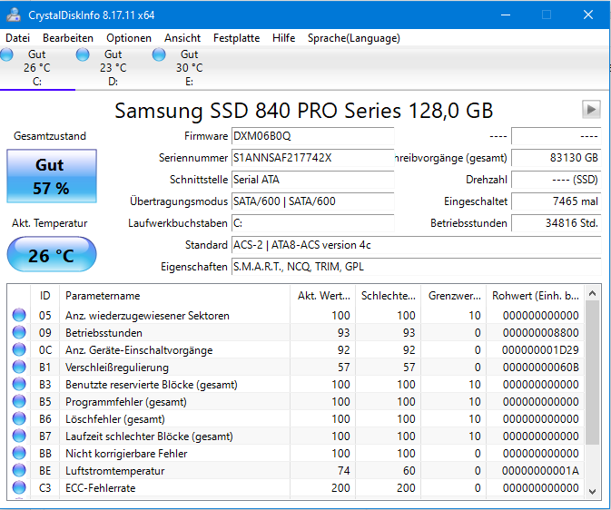Select the Samsung SSD 840 PRO title text

[x=303, y=111]
